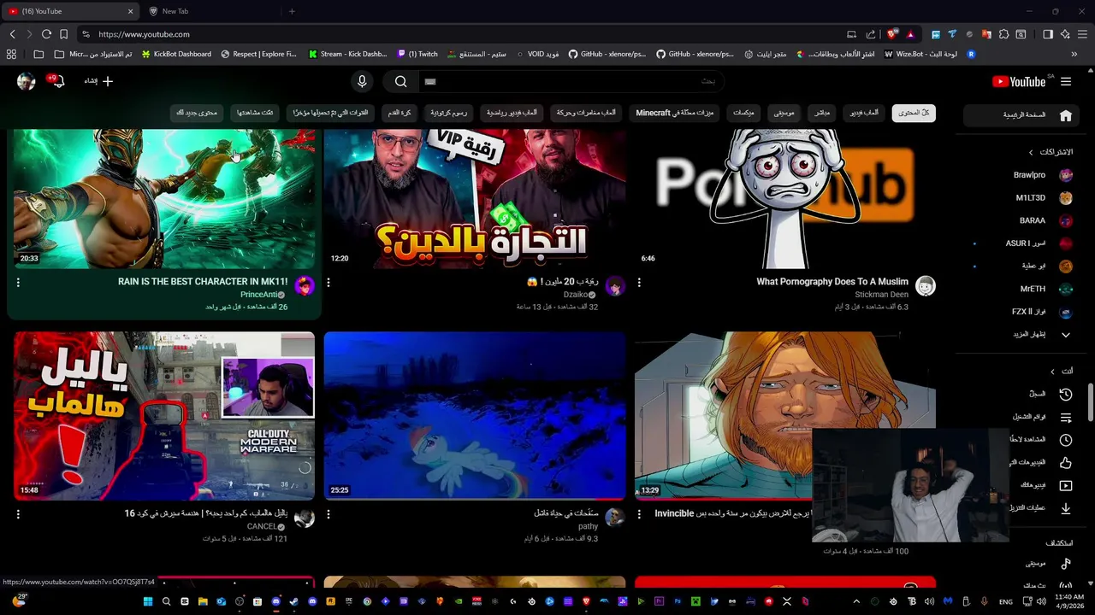1095x615 pixels.
Task: Open Home from sidebar house icon
Action: pos(1066,115)
